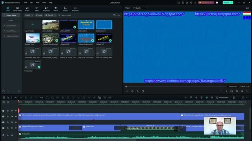Click the new folder icon at media panel bottom
The image size is (252, 141).
(x=4, y=91)
